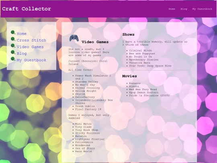
Task: Select Sticky Business in the list
Action: [87, 133]
